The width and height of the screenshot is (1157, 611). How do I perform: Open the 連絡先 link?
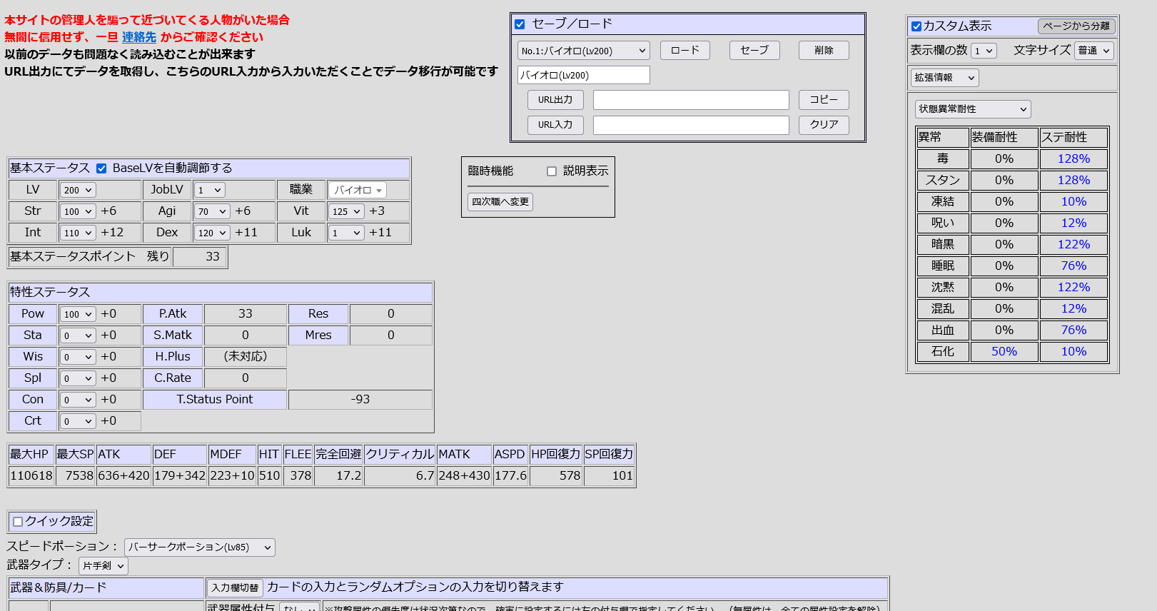pos(139,37)
